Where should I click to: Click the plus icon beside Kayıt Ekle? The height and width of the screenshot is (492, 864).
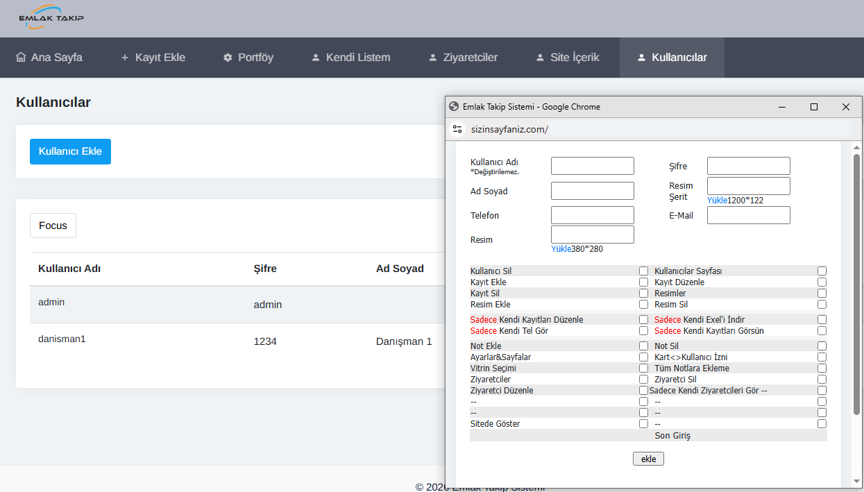[125, 58]
